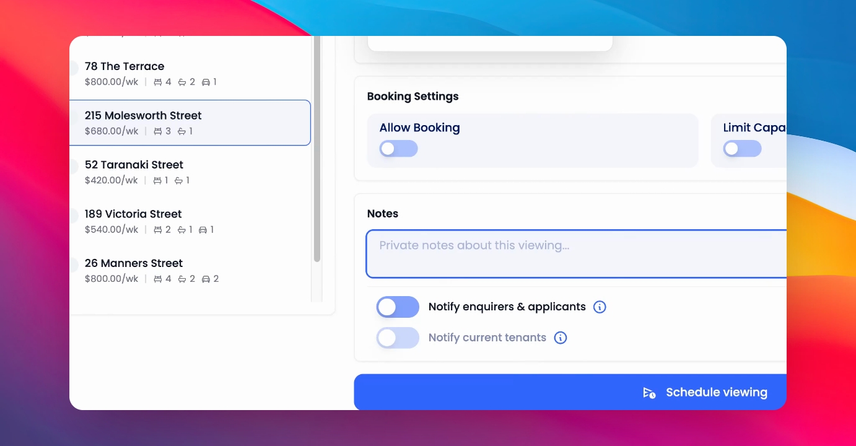Click car park icon for 78 The Terrace

(206, 82)
